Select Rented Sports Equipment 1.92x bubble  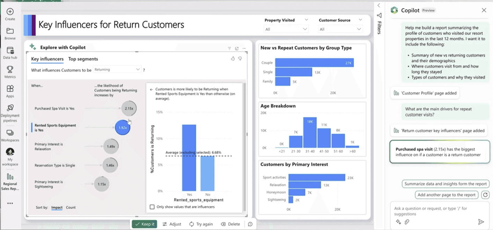point(123,128)
